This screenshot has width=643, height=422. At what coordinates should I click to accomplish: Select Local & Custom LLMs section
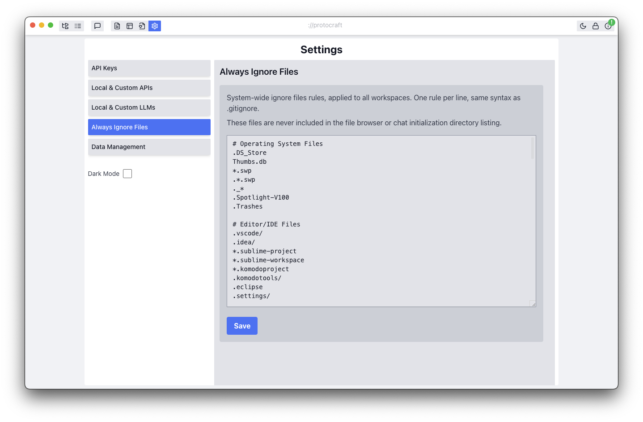149,107
